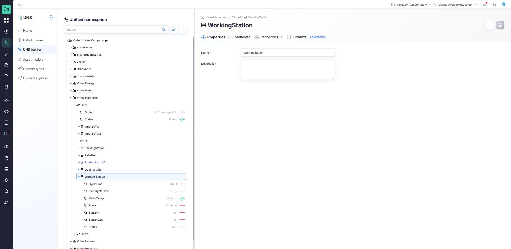Expand the Line2 node
The width and height of the screenshot is (511, 249).
(75, 234)
